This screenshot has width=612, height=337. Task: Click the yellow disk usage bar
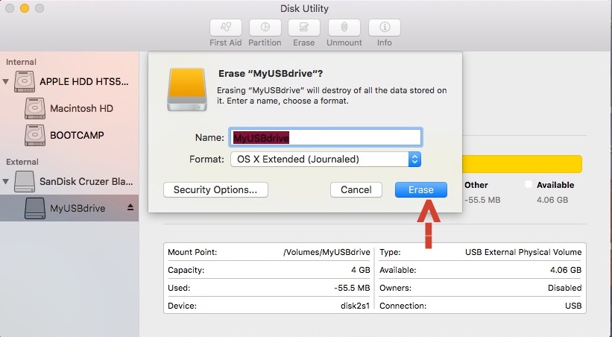pyautogui.click(x=522, y=164)
